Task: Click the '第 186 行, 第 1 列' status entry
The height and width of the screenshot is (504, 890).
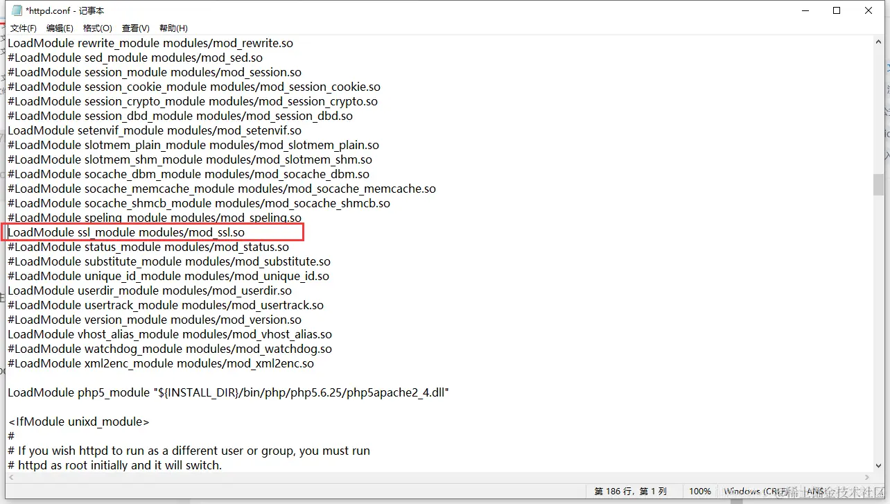Action: pos(631,491)
